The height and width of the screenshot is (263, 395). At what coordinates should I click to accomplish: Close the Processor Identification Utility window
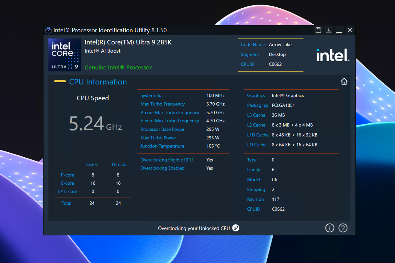pos(350,30)
